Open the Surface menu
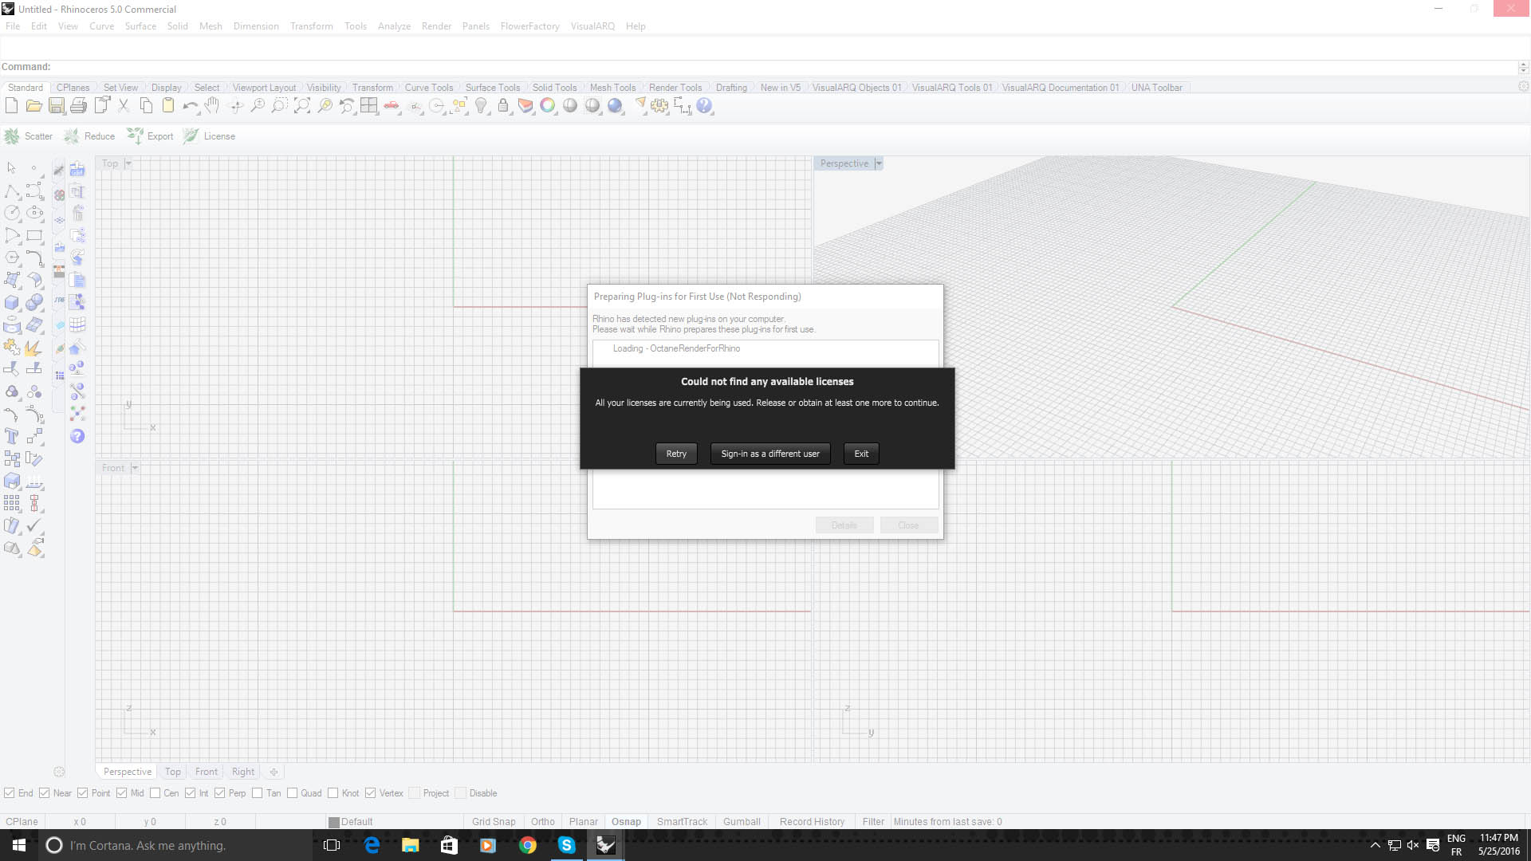Screen dimensions: 1531x861 click(x=140, y=26)
